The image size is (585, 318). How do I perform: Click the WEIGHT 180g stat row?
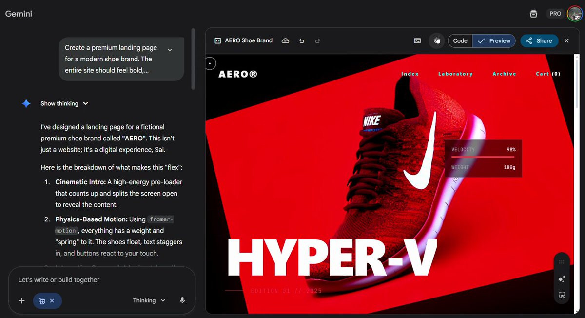[x=483, y=167]
